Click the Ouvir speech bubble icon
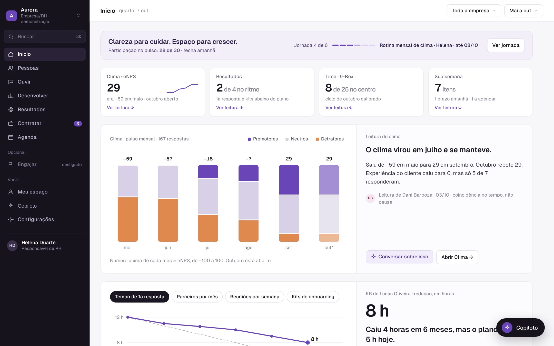Image resolution: width=554 pixels, height=346 pixels. coord(11,82)
